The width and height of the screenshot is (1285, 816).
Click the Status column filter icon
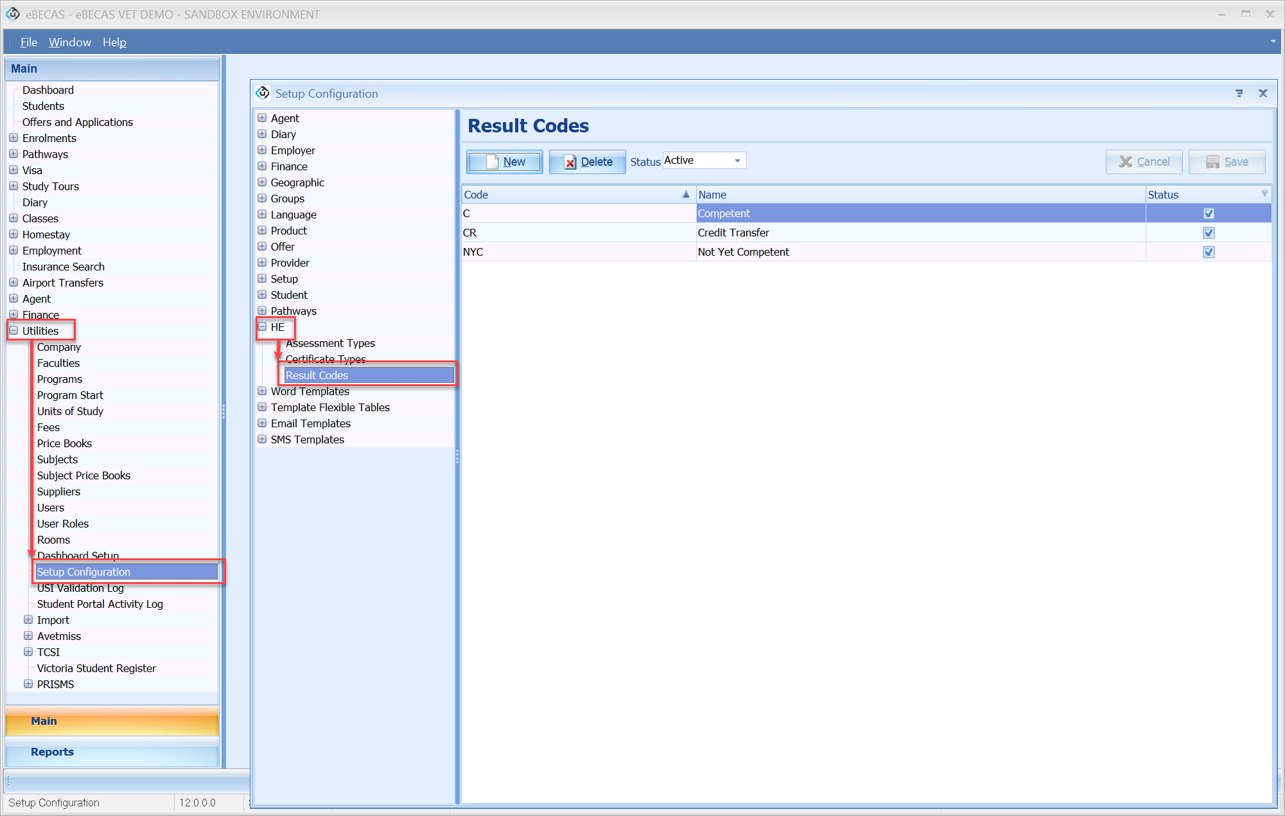[1264, 193]
